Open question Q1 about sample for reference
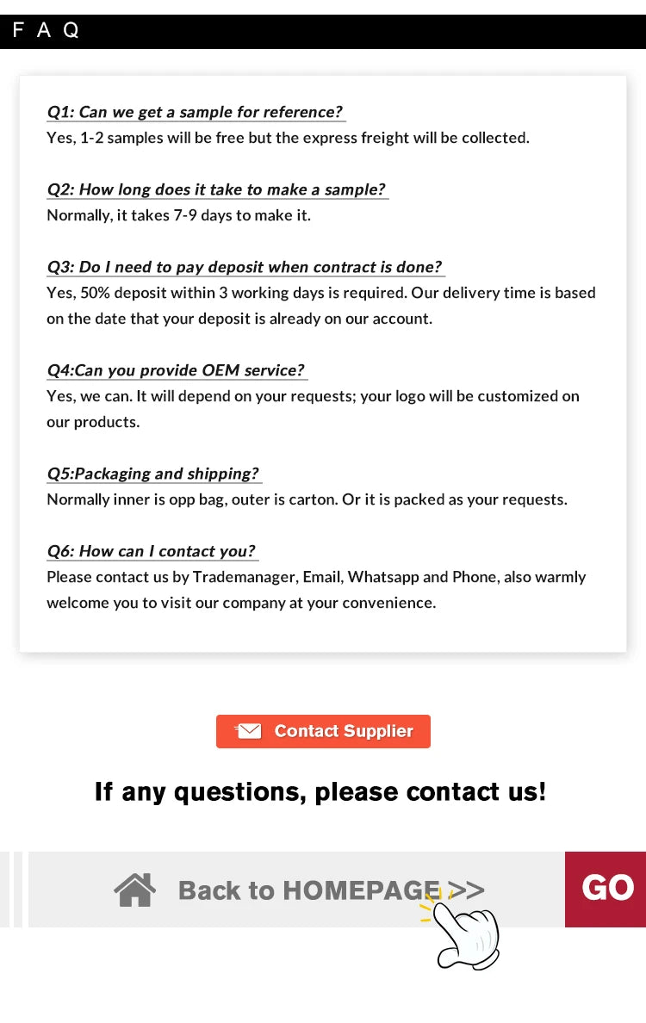 point(196,112)
